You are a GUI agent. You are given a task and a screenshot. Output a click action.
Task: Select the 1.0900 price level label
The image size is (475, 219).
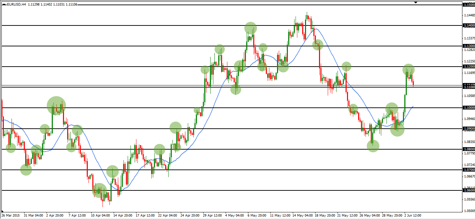469,129
